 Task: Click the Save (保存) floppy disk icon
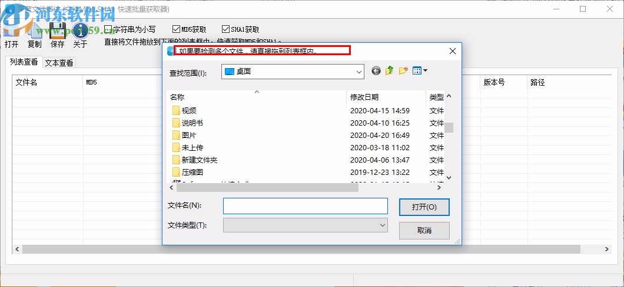[x=57, y=31]
